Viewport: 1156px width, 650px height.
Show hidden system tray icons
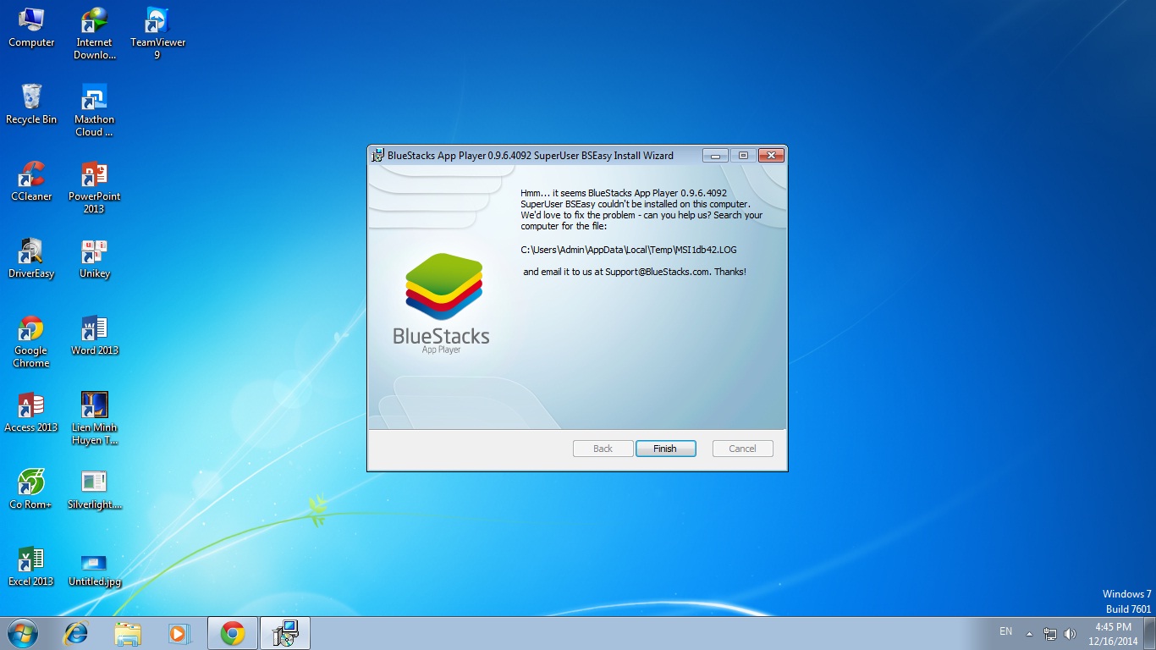coord(1029,633)
